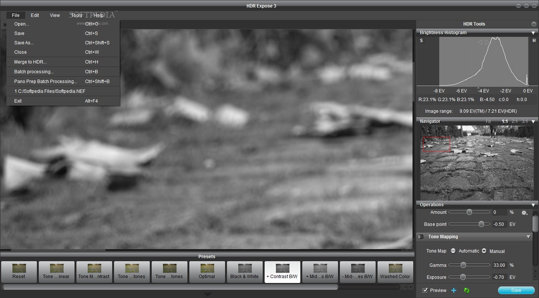Choose Batch processing... menu item
Screen dimensions: 539x298
click(x=63, y=72)
